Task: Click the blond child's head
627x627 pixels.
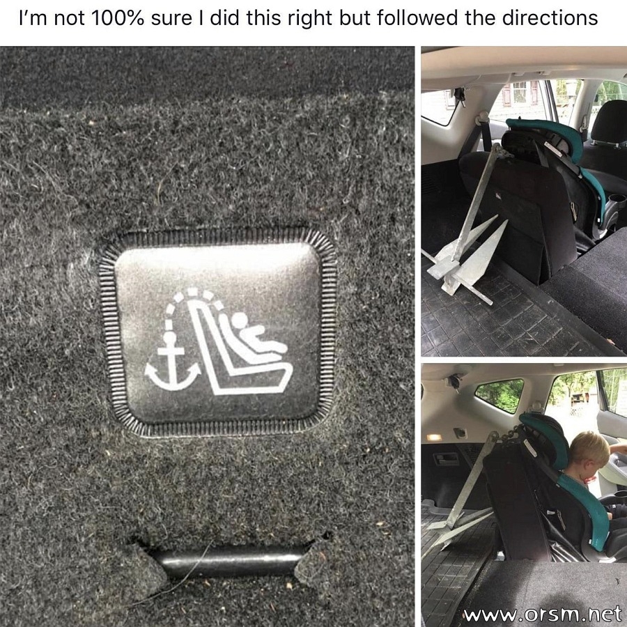Action: click(589, 452)
